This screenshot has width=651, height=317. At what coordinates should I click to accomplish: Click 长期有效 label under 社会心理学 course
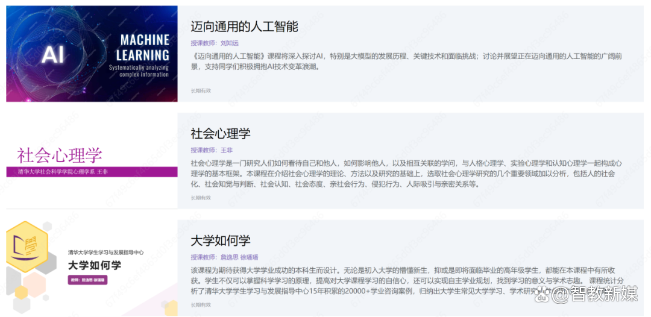[x=201, y=198]
